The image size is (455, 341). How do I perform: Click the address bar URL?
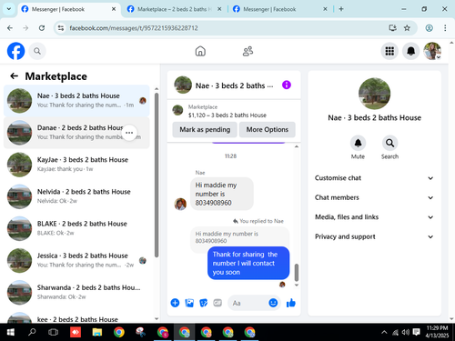(134, 28)
